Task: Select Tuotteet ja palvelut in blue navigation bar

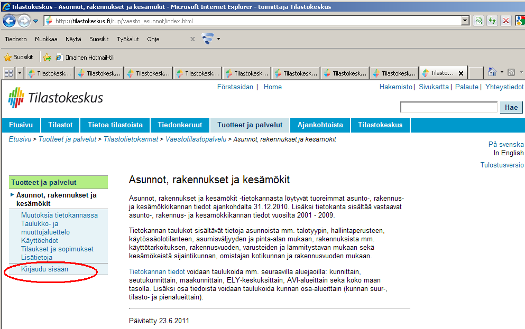Action: click(x=250, y=125)
